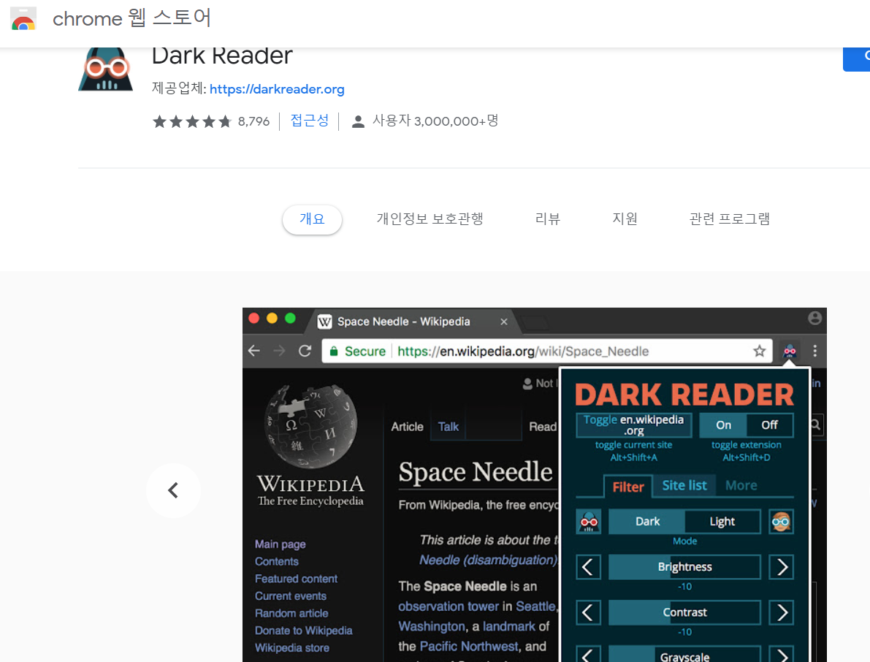Switch Dark Reader extension On
The width and height of the screenshot is (870, 662).
click(723, 425)
